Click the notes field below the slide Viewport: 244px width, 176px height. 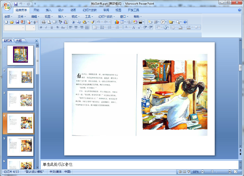[139, 165]
